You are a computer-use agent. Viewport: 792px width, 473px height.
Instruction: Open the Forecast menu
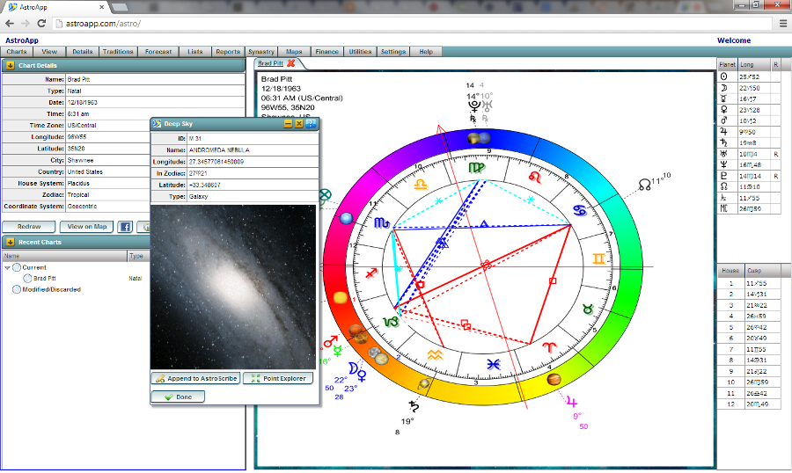[158, 52]
